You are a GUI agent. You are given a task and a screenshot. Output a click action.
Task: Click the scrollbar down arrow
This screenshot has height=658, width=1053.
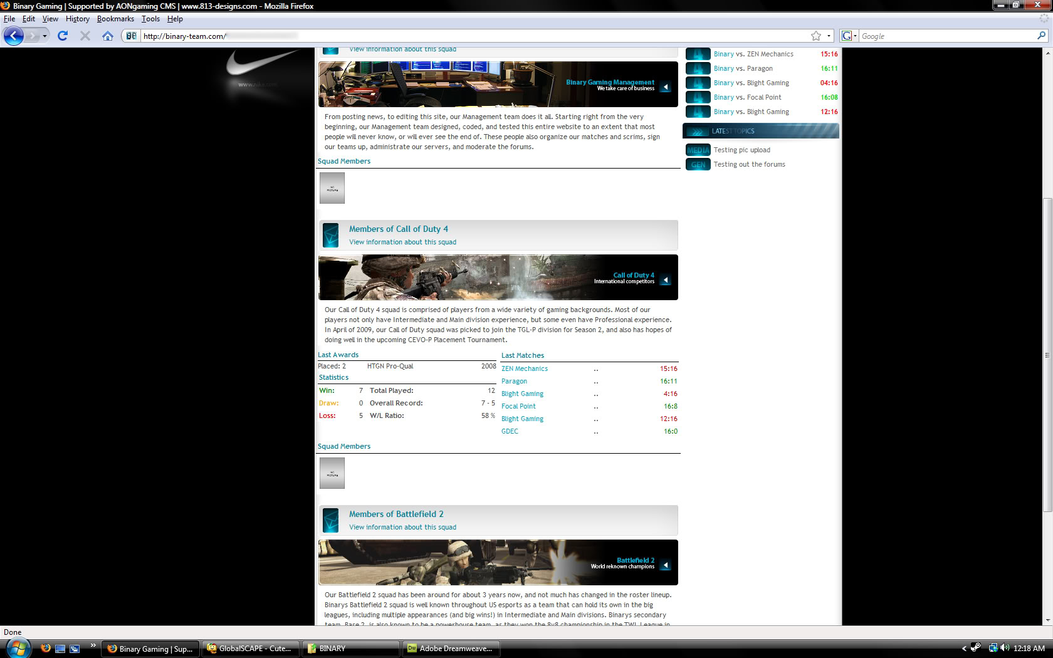1047,620
